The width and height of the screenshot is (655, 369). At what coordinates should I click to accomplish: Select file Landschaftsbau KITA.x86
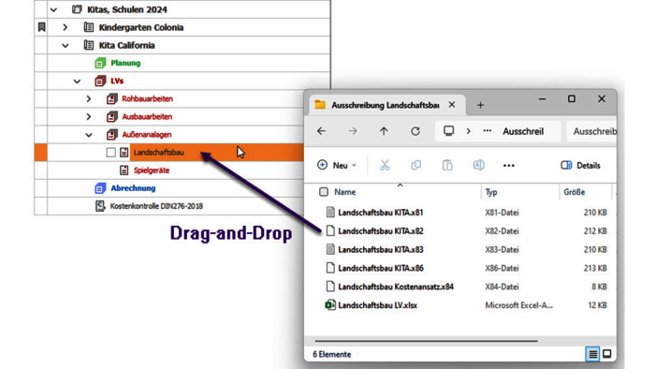click(381, 268)
